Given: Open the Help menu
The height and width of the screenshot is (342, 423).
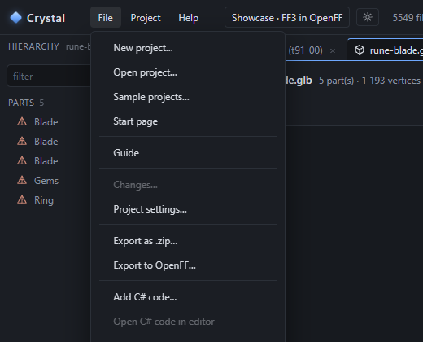Looking at the screenshot, I should 189,18.
